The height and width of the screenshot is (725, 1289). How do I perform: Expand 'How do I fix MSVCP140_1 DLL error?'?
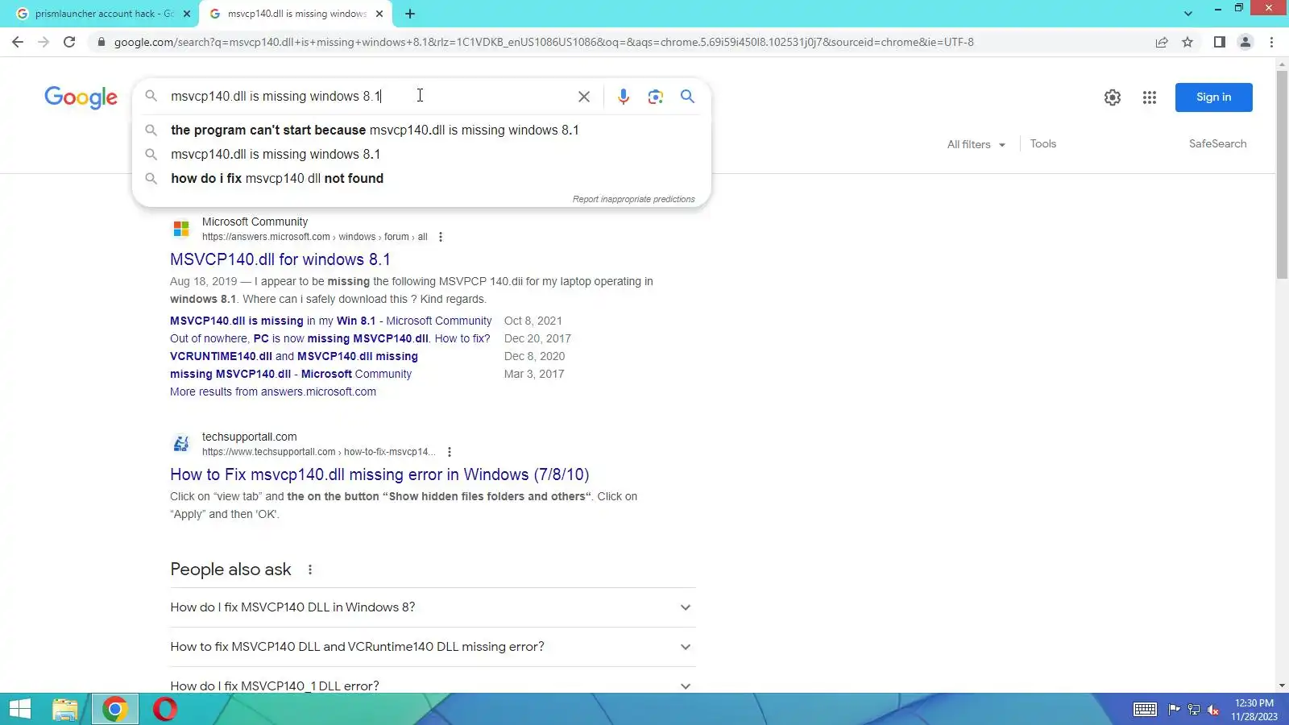(x=433, y=686)
